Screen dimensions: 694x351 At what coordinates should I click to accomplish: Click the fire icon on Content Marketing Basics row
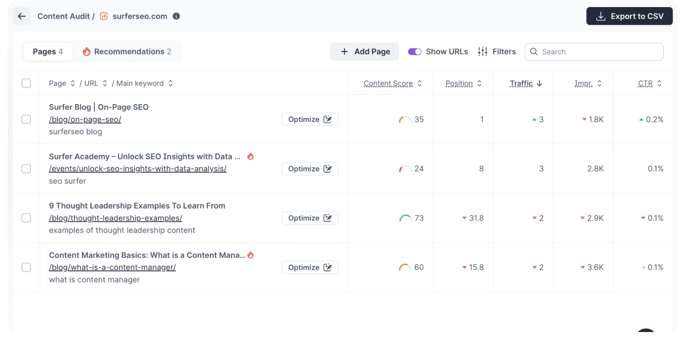point(250,255)
